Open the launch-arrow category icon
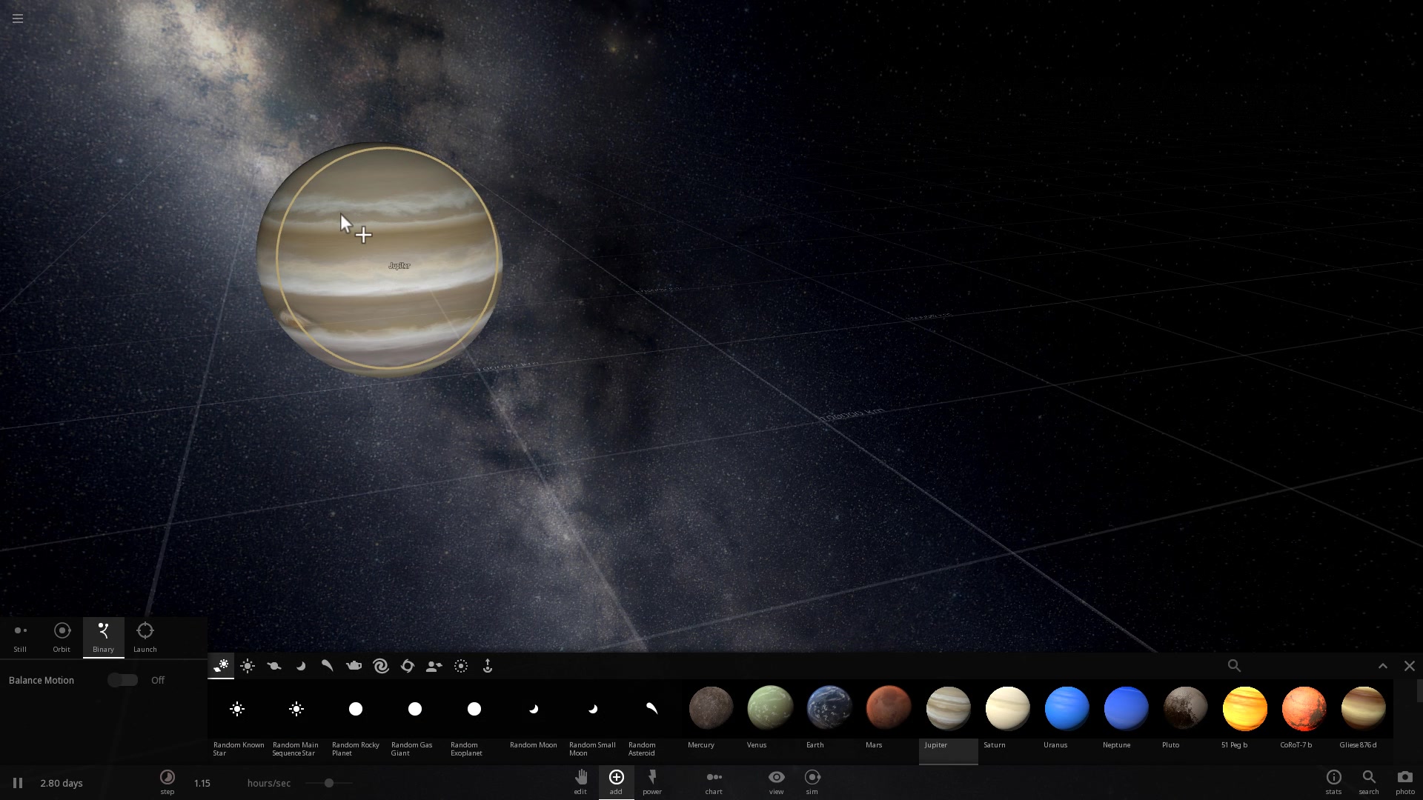The height and width of the screenshot is (800, 1423). (x=488, y=666)
